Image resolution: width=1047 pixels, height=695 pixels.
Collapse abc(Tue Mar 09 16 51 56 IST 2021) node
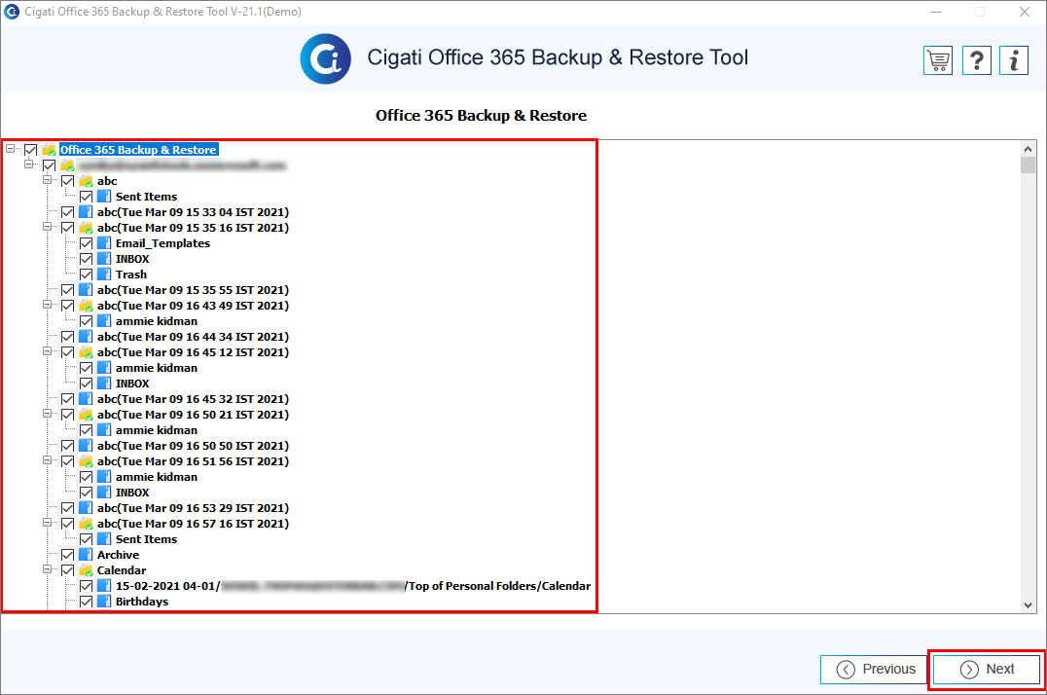(x=48, y=459)
